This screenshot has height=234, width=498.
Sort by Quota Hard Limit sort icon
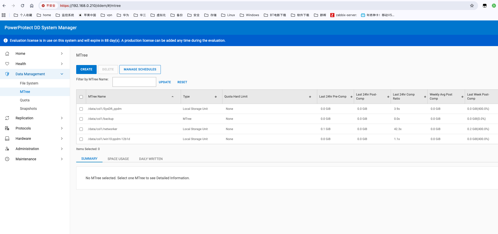point(310,97)
